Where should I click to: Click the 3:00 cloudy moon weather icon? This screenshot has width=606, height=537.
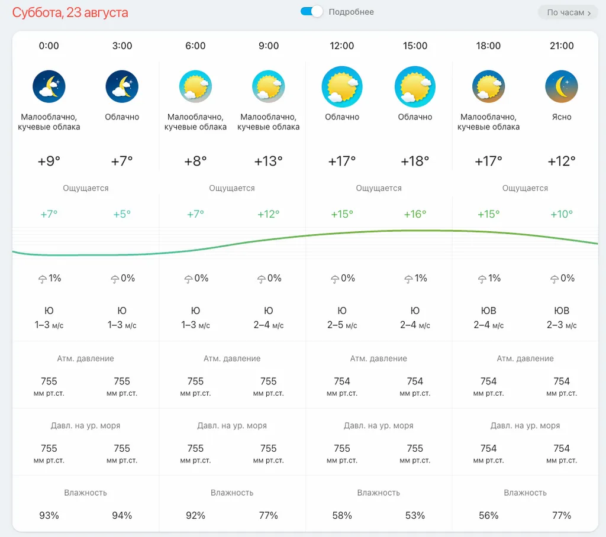tap(122, 87)
